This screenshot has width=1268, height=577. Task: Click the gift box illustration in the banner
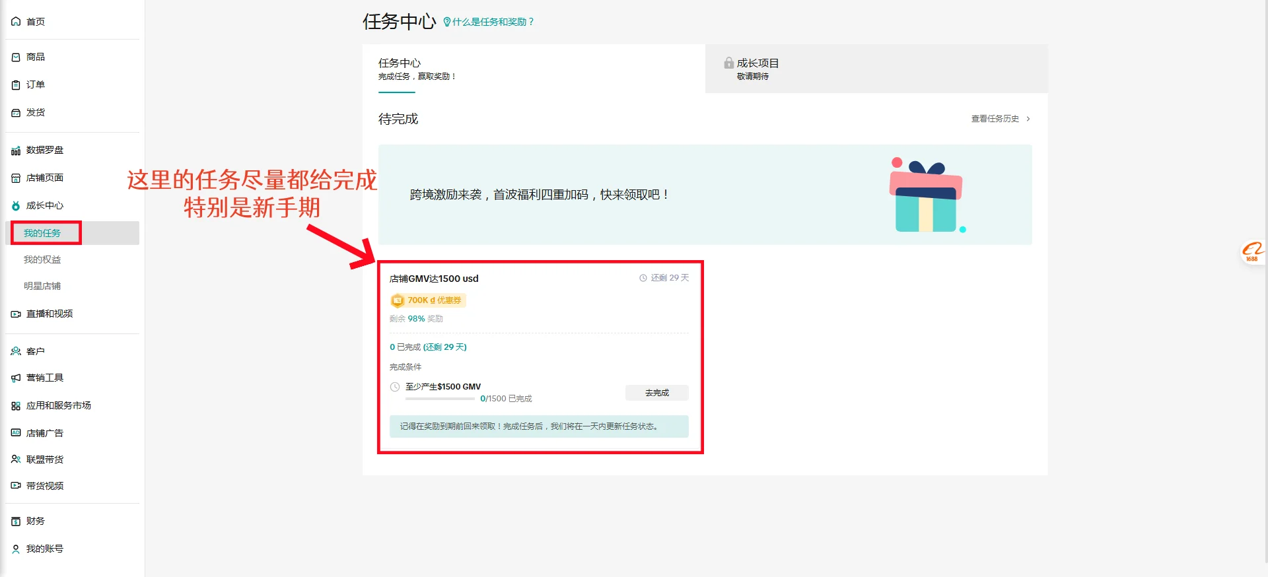[x=926, y=195]
